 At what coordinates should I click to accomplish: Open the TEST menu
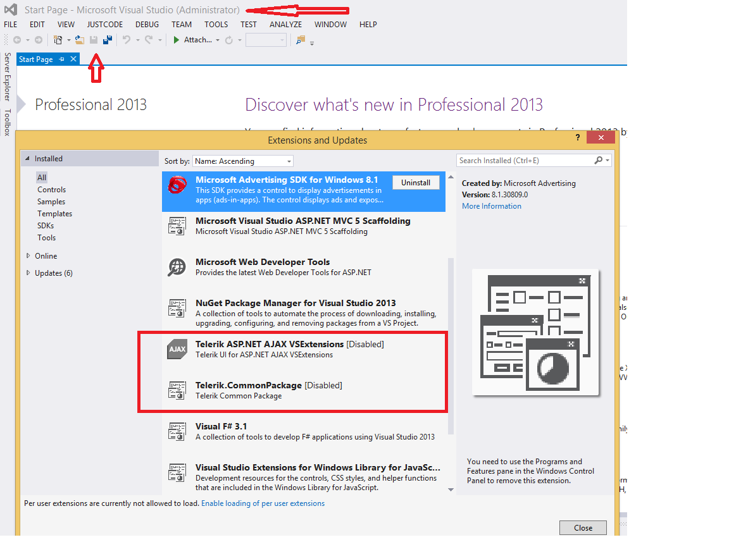(x=248, y=24)
